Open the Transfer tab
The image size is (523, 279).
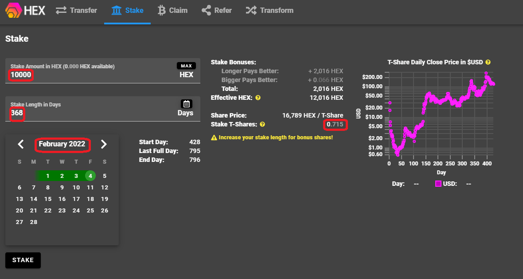click(x=76, y=10)
